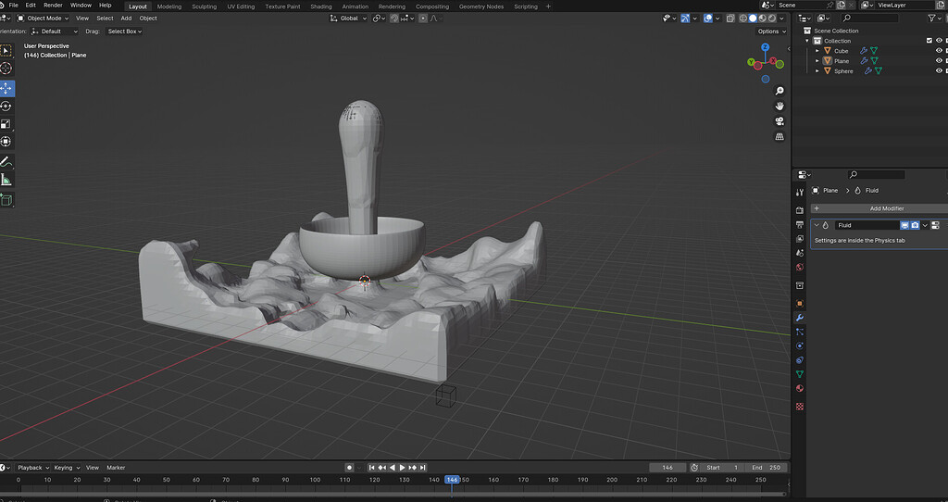
Task: Click the hand icon to pan the view
Action: [x=780, y=106]
